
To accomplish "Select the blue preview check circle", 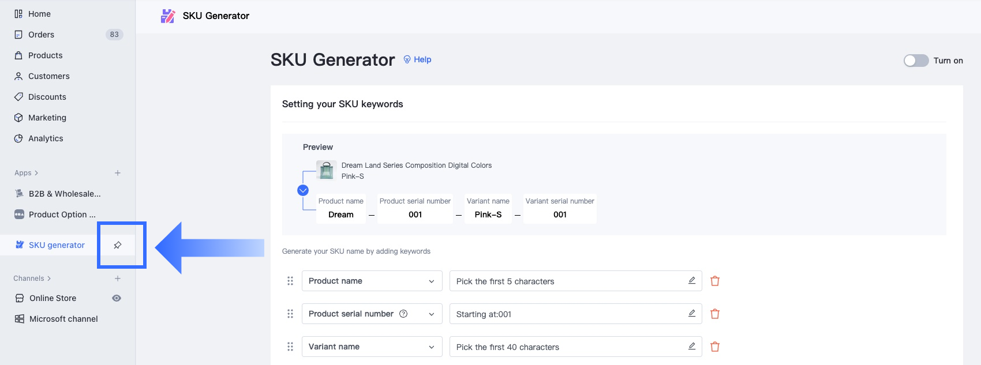I will 303,190.
